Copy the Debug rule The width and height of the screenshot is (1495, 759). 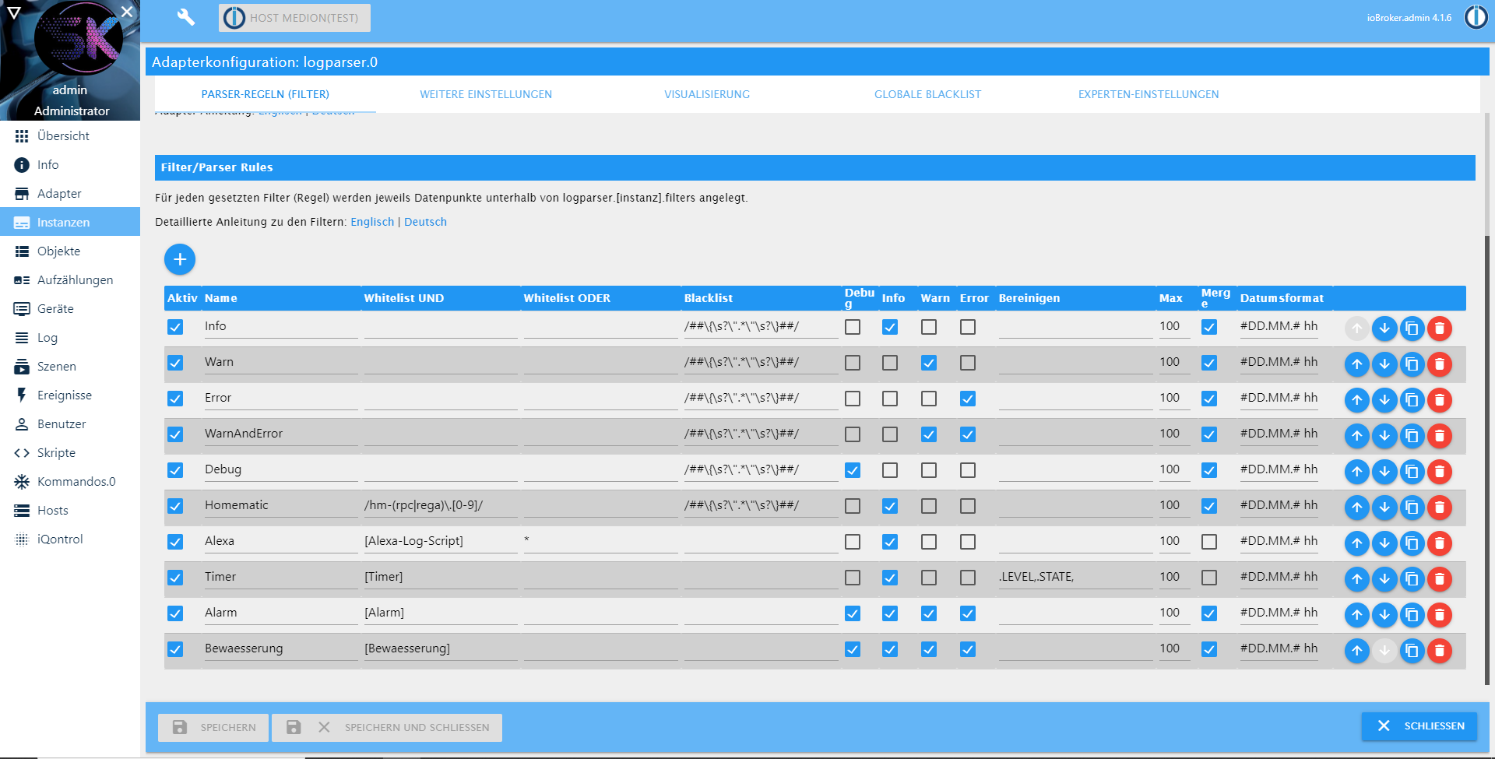[1412, 472]
